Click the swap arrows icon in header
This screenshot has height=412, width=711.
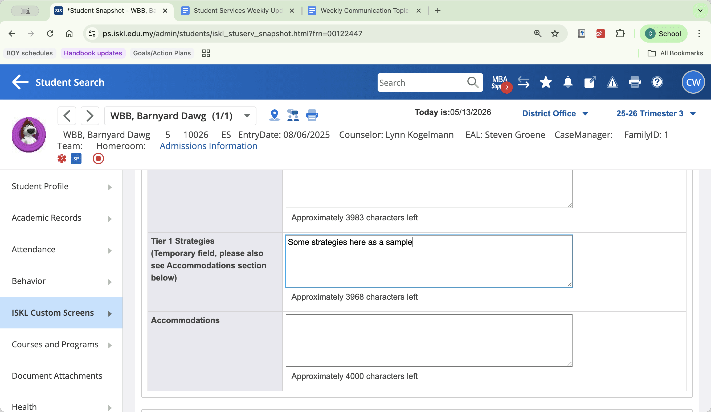coord(524,82)
